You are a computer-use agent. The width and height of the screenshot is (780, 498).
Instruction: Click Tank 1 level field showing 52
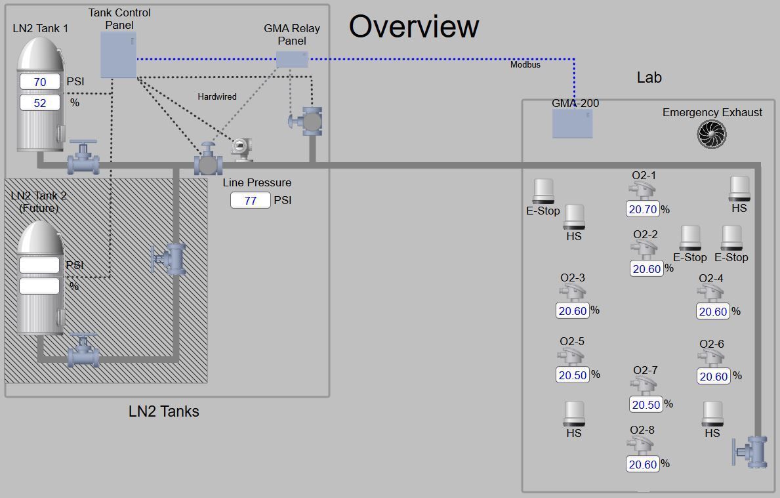pos(40,102)
